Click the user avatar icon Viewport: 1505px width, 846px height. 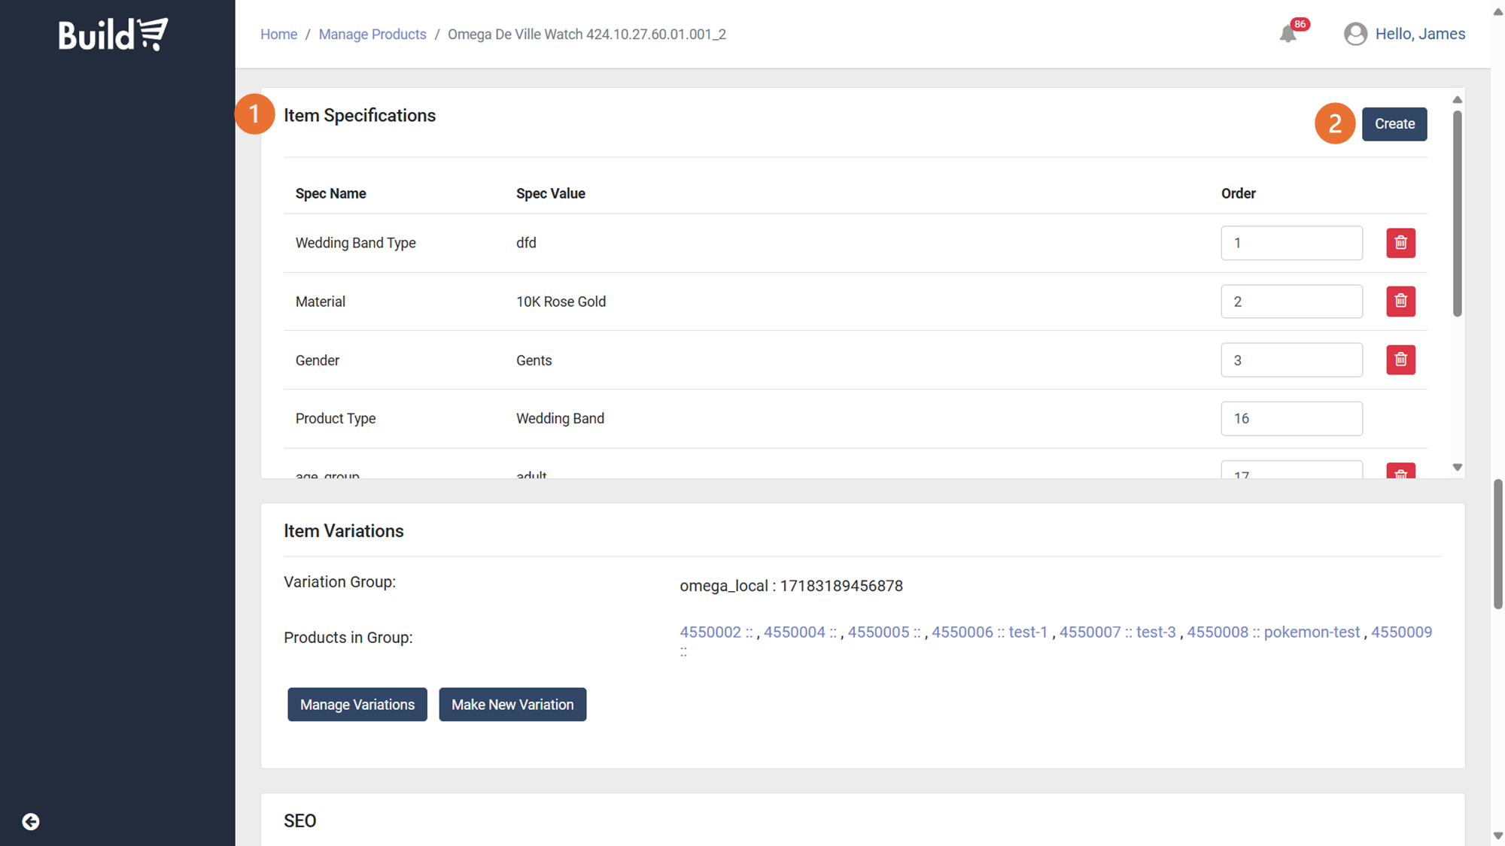pyautogui.click(x=1355, y=34)
